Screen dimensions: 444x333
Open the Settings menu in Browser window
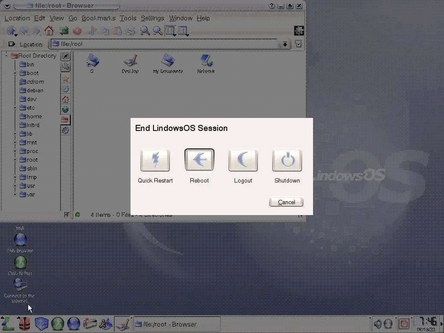[153, 18]
